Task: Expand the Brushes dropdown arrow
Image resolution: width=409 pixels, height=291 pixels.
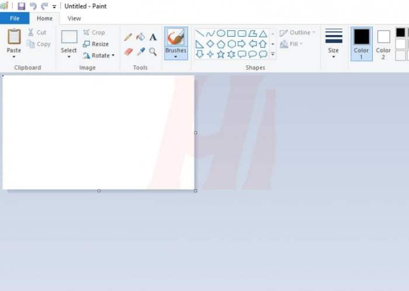Action: [175, 57]
